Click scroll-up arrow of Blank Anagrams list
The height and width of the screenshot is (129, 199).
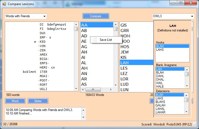tap(187, 70)
